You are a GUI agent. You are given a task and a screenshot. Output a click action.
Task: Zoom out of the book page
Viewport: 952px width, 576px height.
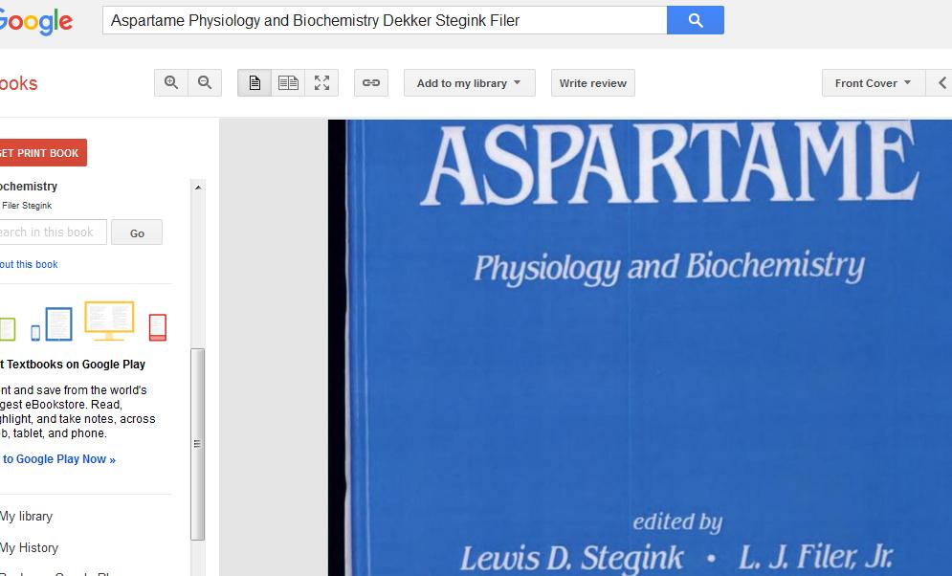205,82
